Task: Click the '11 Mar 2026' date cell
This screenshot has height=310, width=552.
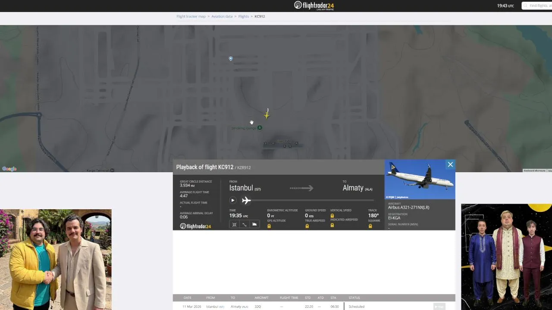Action: tap(191, 307)
